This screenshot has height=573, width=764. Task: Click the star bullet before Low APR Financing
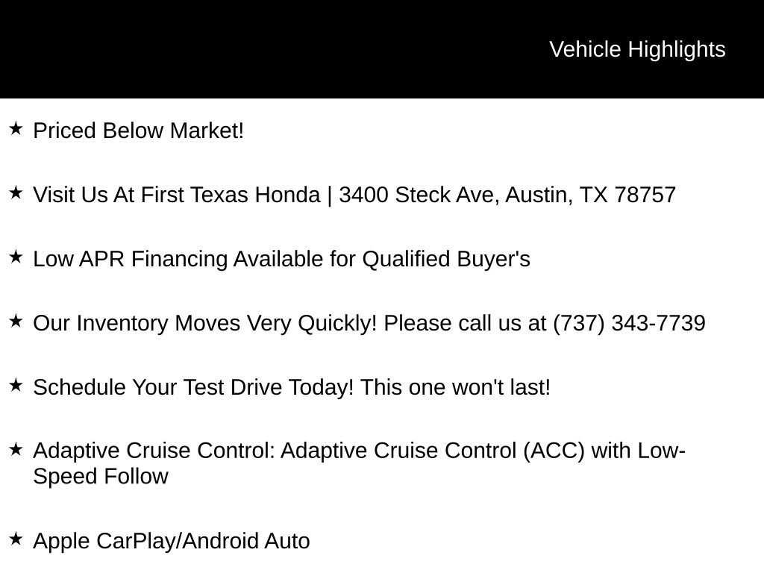coord(16,257)
